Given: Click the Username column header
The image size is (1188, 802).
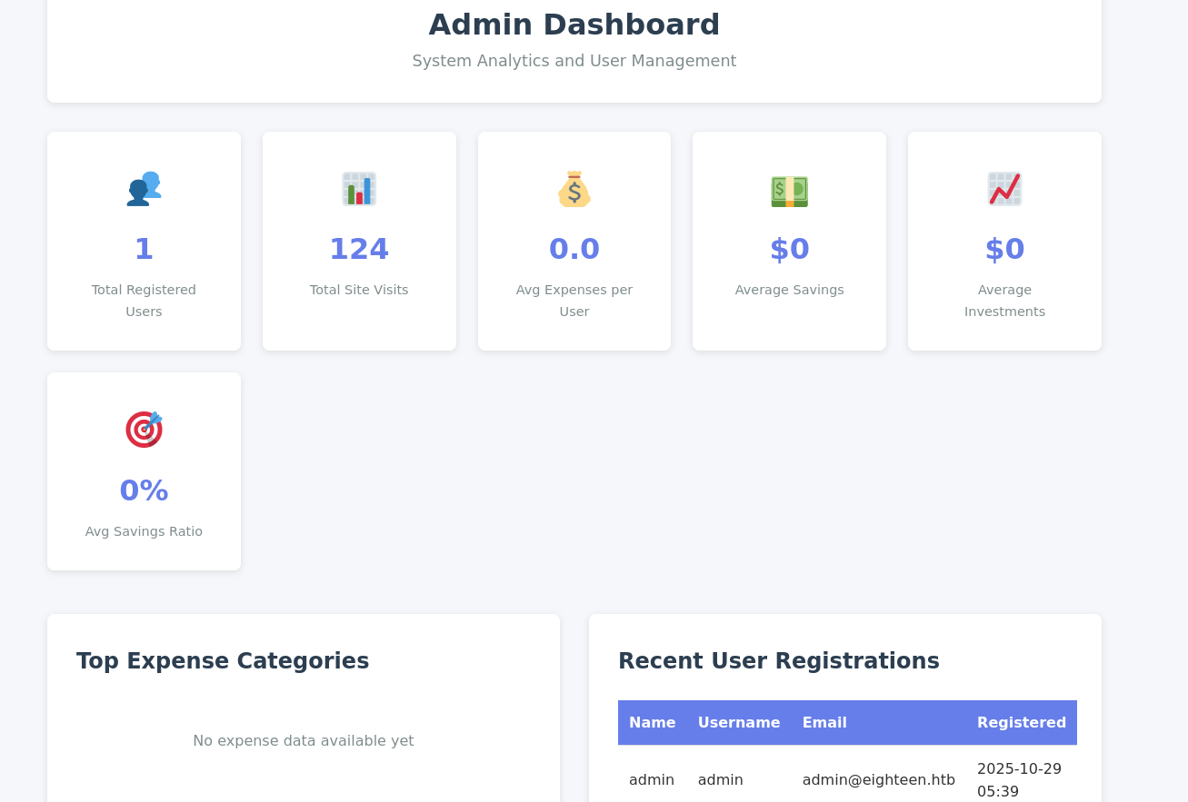Looking at the screenshot, I should point(738,723).
